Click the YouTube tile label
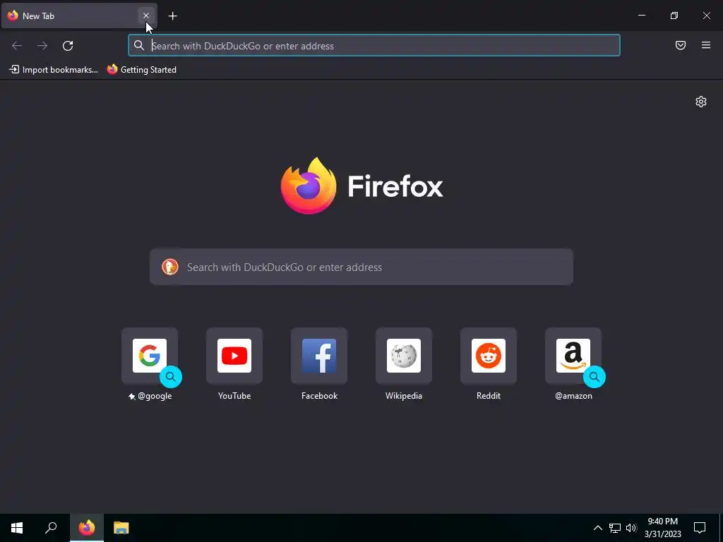The width and height of the screenshot is (723, 542). tap(234, 396)
